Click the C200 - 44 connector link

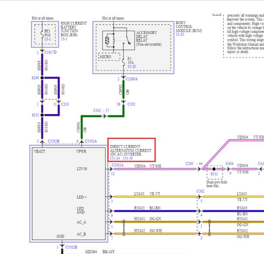[194, 164]
